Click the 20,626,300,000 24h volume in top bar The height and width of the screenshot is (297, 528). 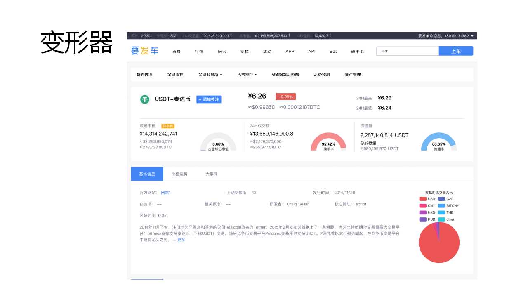click(216, 36)
